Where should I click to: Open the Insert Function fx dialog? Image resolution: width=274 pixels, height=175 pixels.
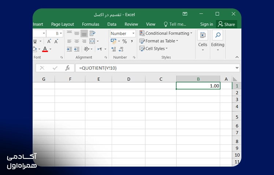pos(67,68)
